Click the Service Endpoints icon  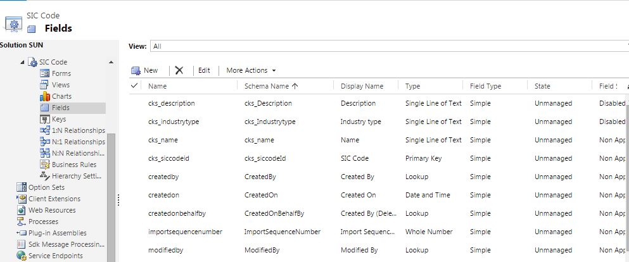[x=22, y=256]
